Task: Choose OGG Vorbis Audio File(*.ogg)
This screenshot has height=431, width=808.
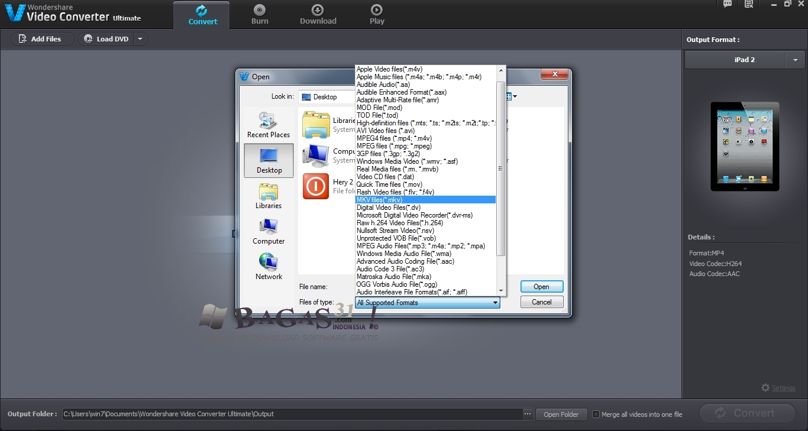Action: coord(425,284)
